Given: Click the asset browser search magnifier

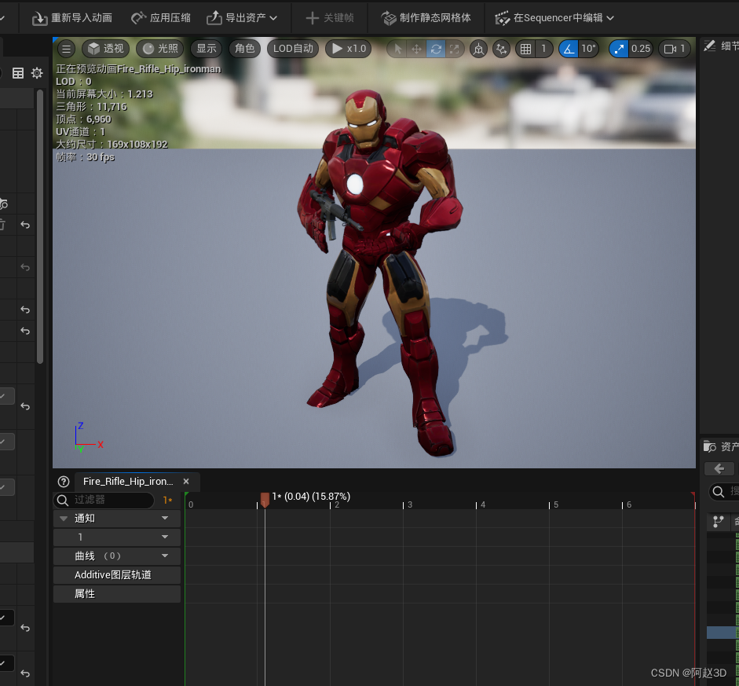Looking at the screenshot, I should pos(719,492).
